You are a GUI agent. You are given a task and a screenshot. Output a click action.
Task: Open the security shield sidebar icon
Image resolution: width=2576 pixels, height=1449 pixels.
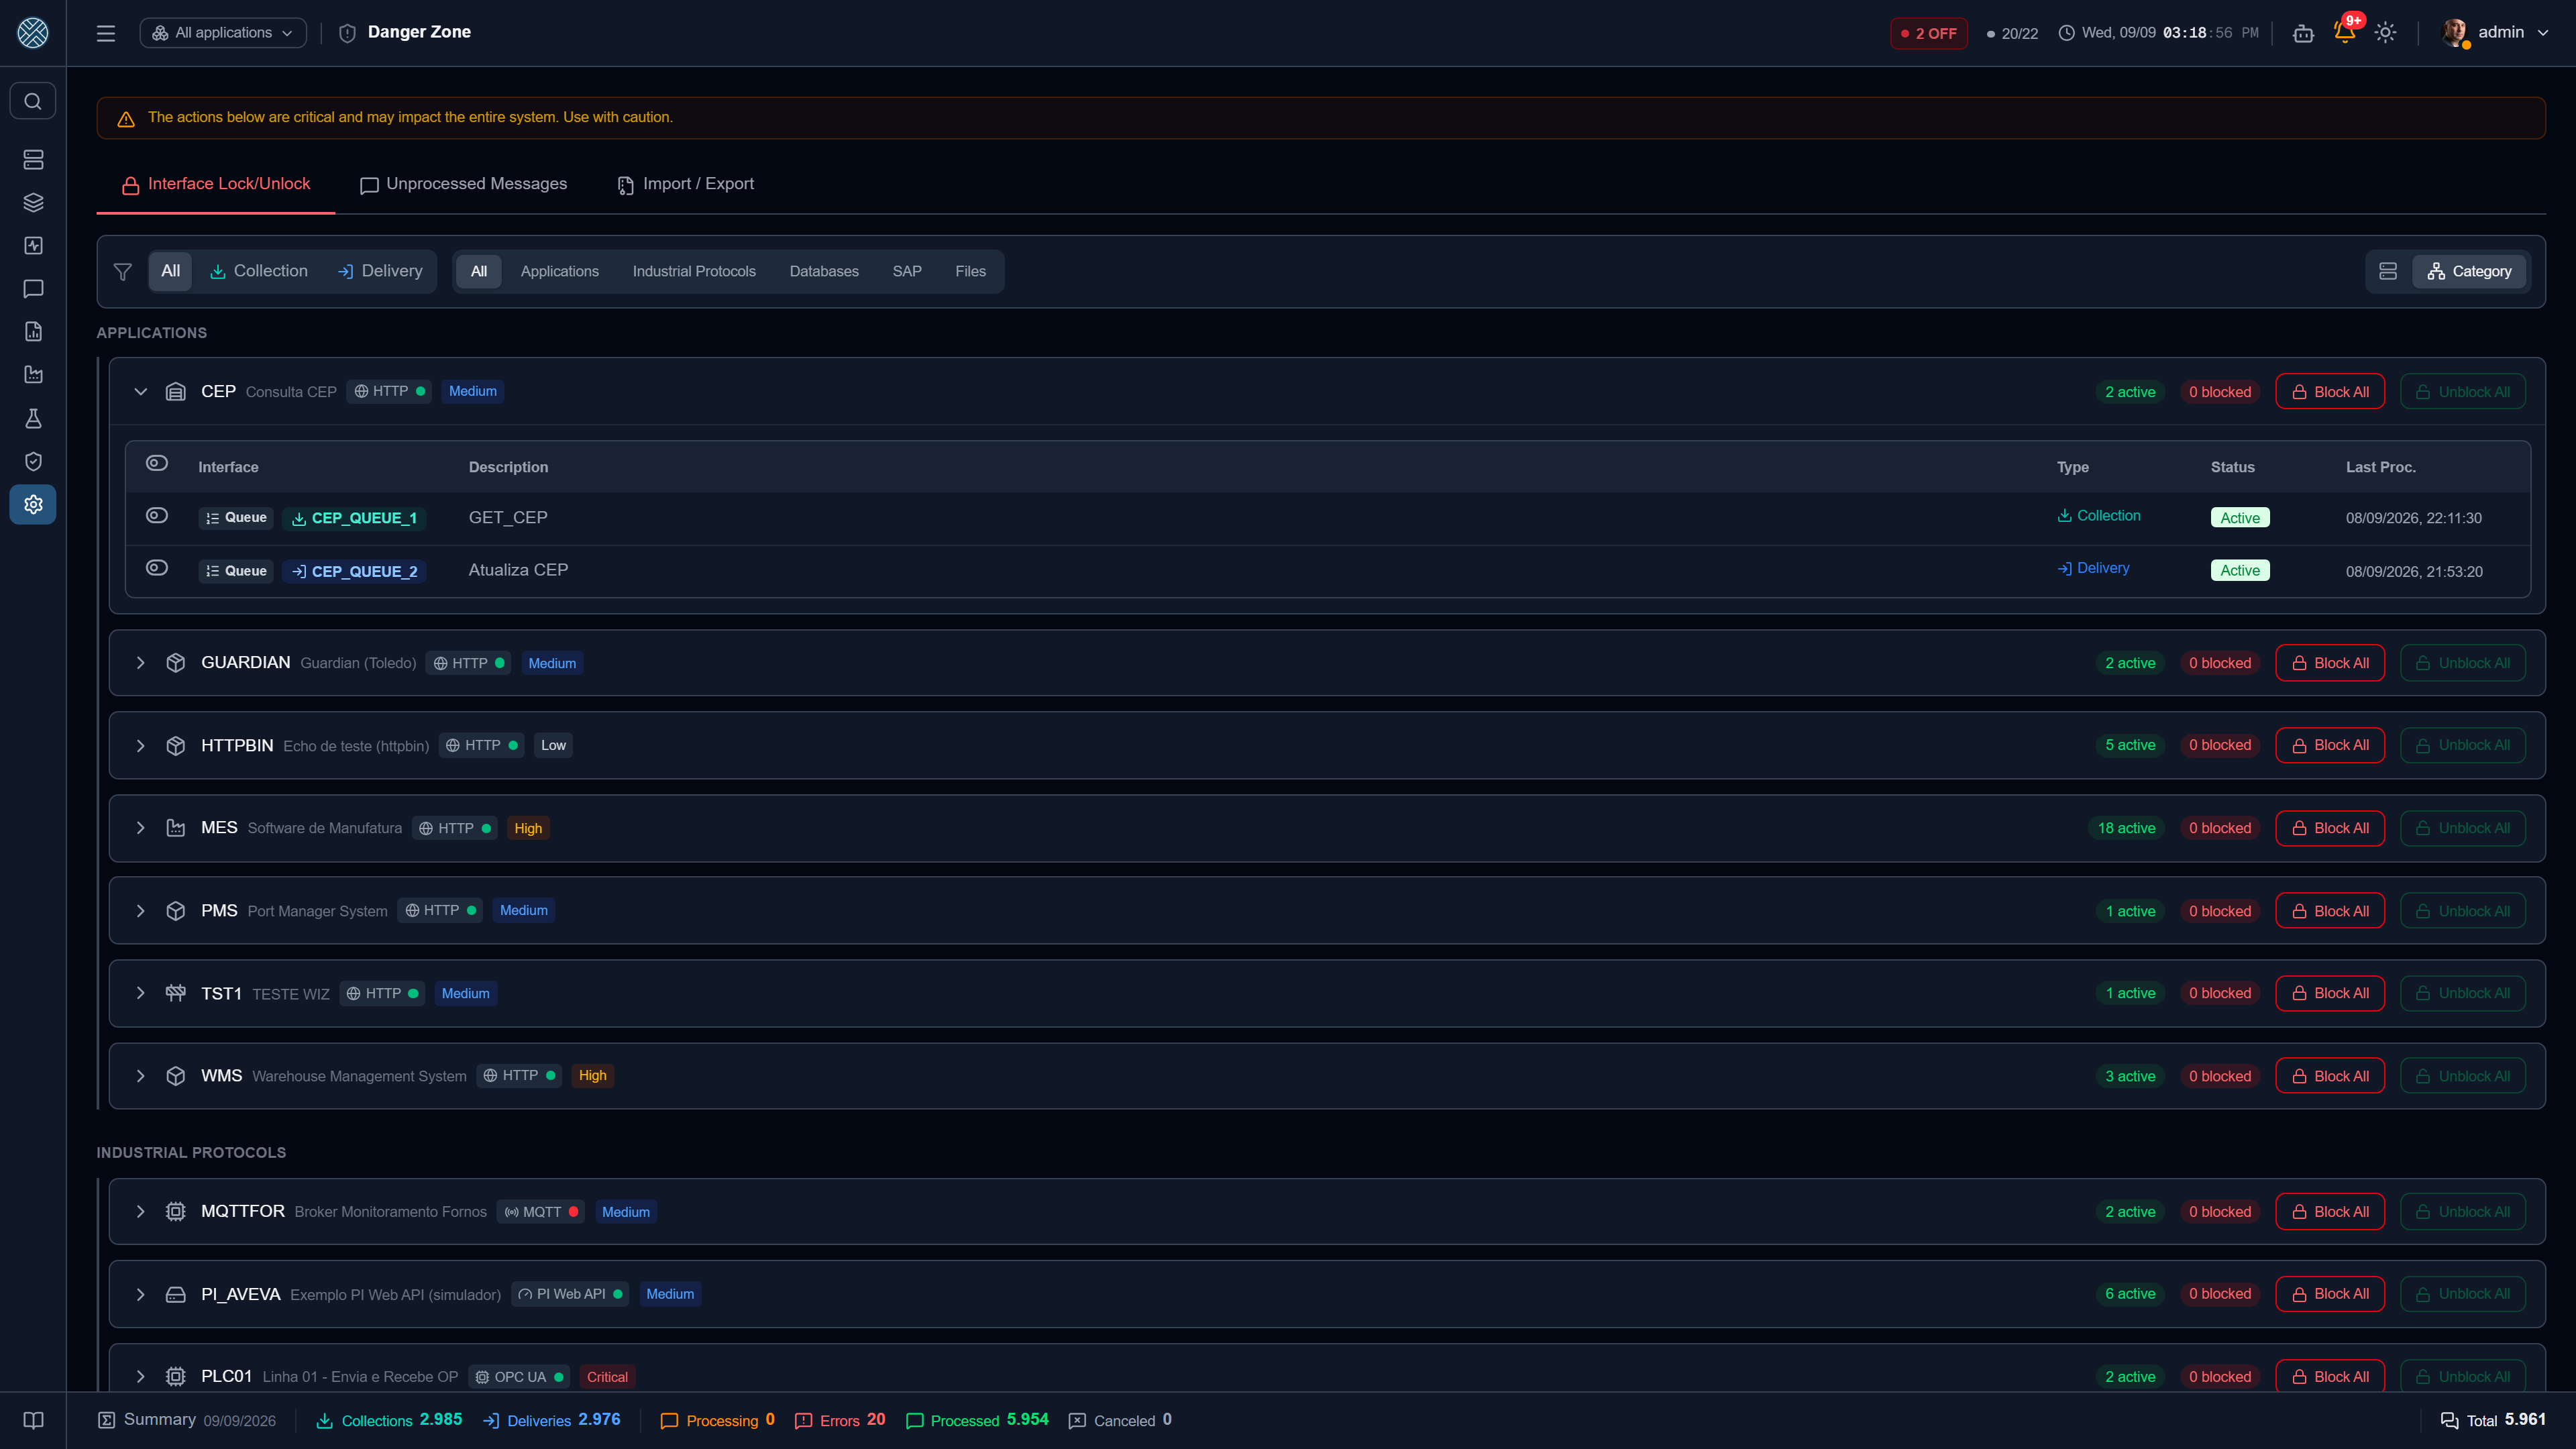pyautogui.click(x=33, y=461)
